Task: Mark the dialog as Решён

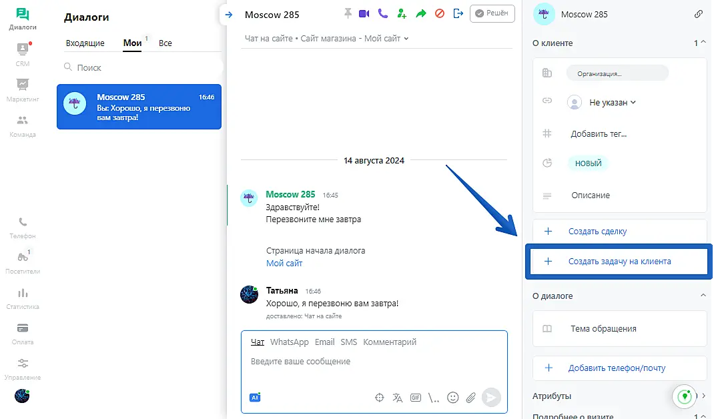Action: (x=492, y=13)
